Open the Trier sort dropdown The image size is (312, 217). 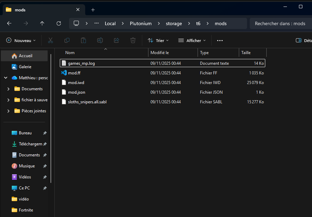coord(158,41)
